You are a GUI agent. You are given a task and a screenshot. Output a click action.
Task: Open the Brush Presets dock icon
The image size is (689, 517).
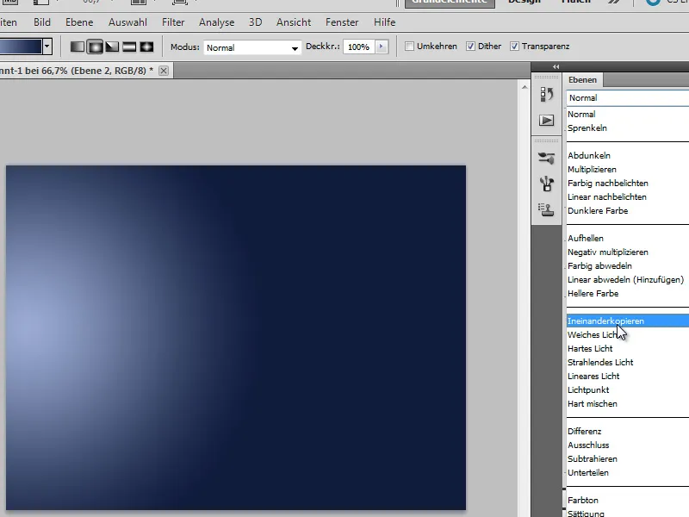[547, 184]
